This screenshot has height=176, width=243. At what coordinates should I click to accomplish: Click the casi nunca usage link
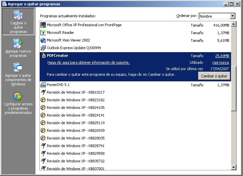coord(220,62)
